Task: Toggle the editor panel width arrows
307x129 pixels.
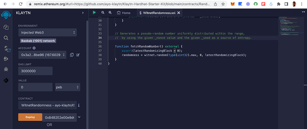Action: coord(303,12)
